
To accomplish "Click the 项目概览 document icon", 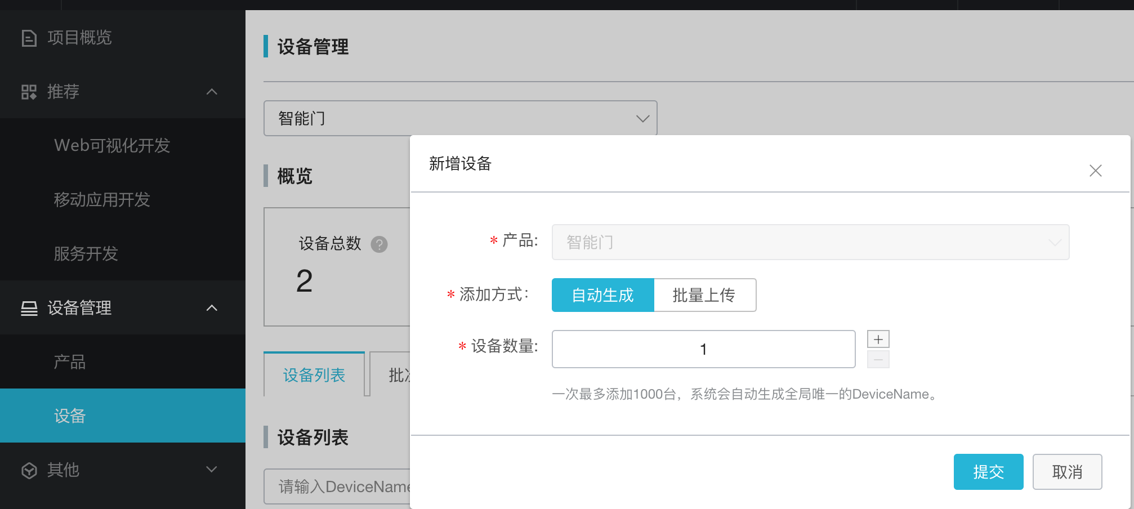I will click(29, 38).
